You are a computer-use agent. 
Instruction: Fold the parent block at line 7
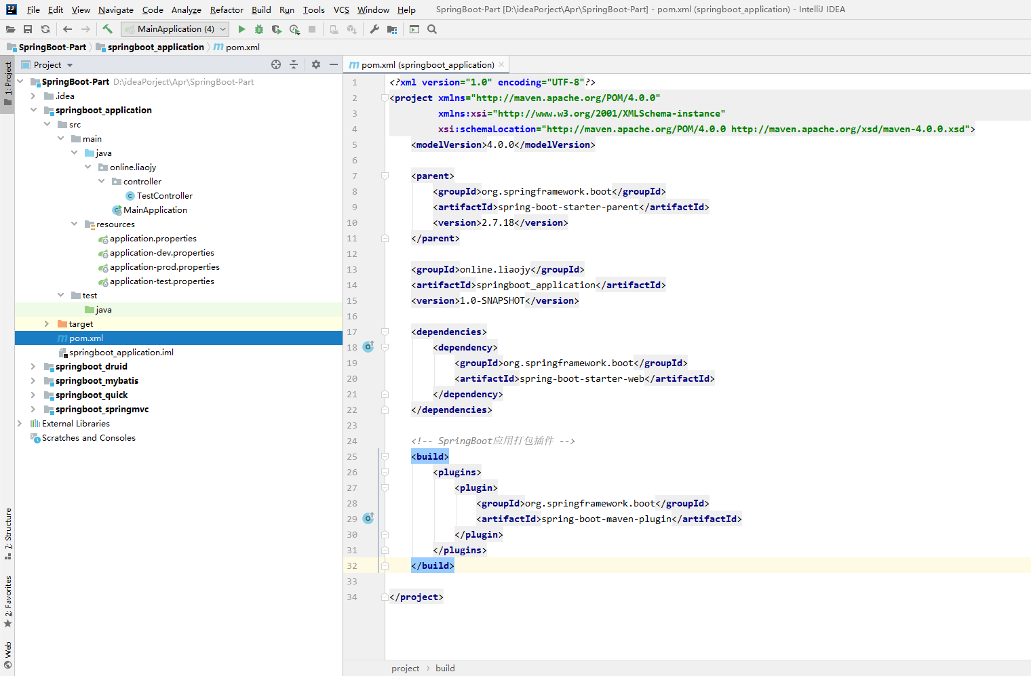pyautogui.click(x=385, y=176)
